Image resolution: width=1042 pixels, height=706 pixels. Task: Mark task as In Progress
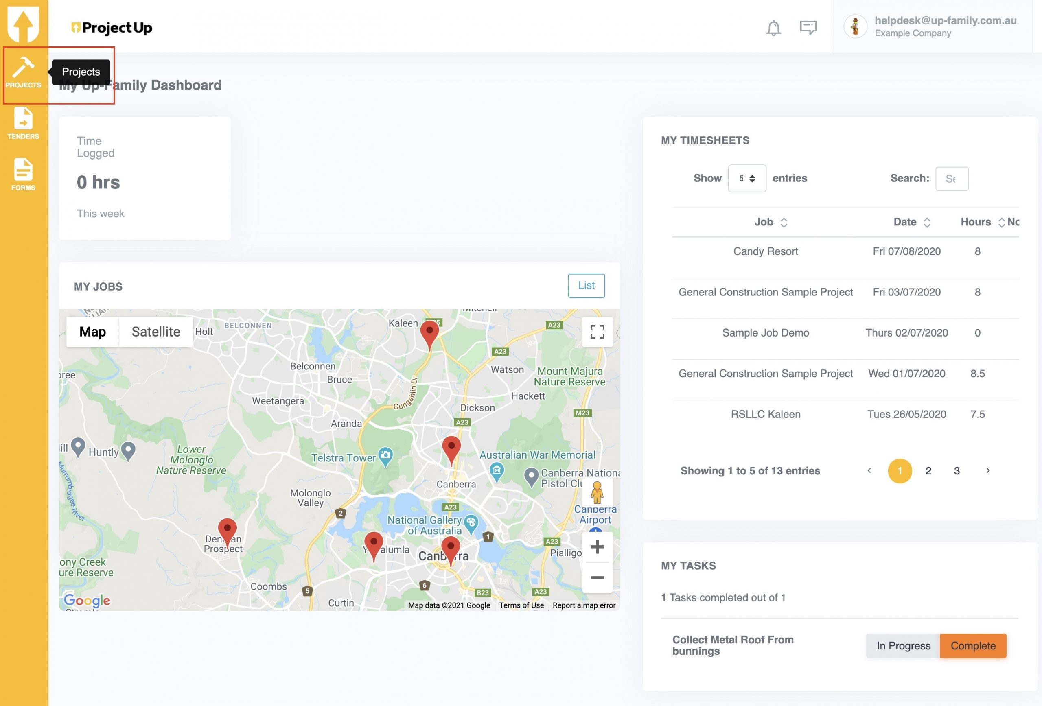pyautogui.click(x=903, y=645)
